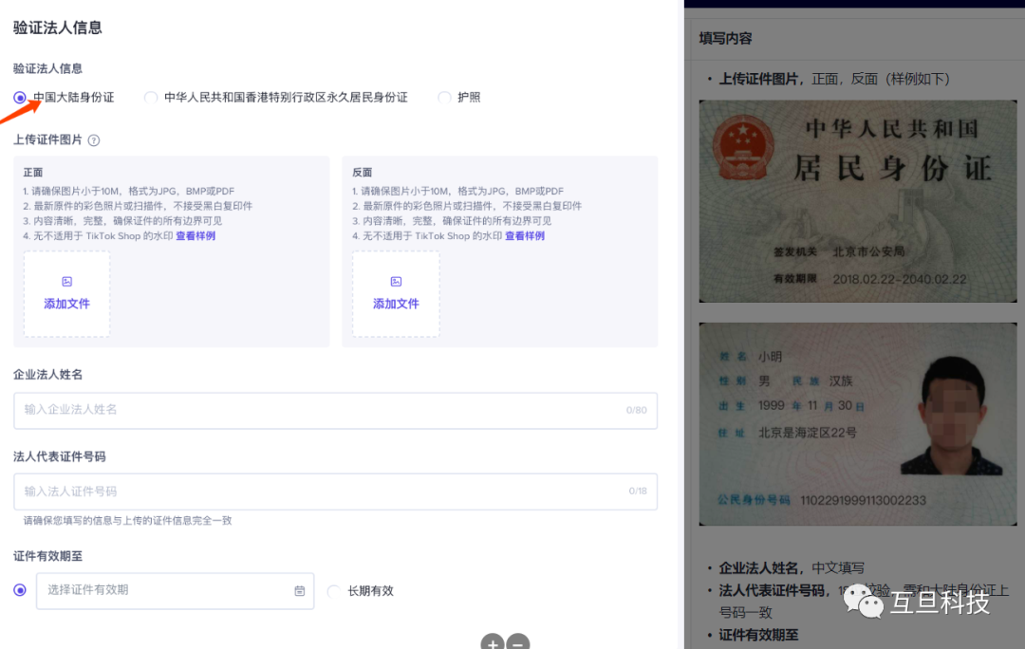1025x649 pixels.
Task: Click ID card front sample image with emblem
Action: point(851,201)
